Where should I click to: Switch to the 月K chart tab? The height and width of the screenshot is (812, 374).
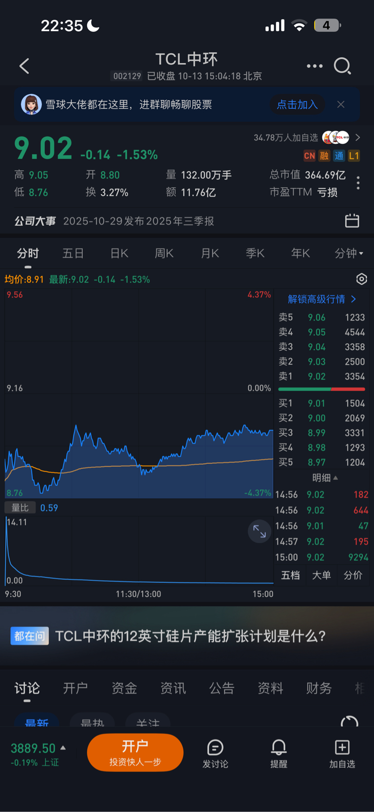coord(210,253)
